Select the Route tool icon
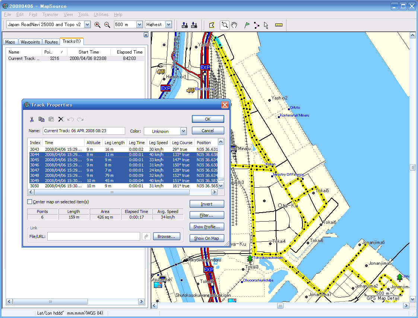This screenshot has width=418, height=318. [x=256, y=25]
